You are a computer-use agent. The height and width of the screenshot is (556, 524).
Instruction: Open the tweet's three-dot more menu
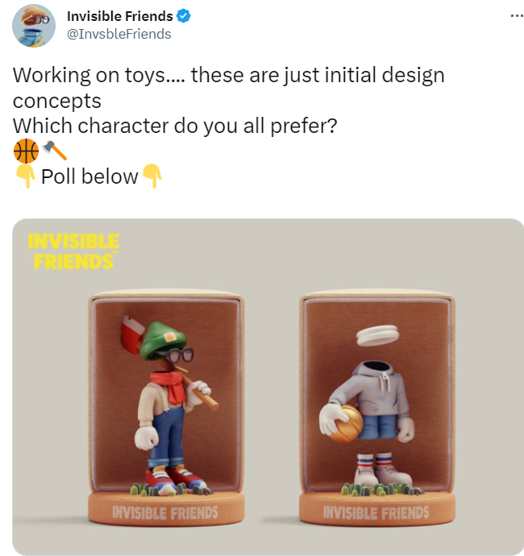pyautogui.click(x=517, y=15)
